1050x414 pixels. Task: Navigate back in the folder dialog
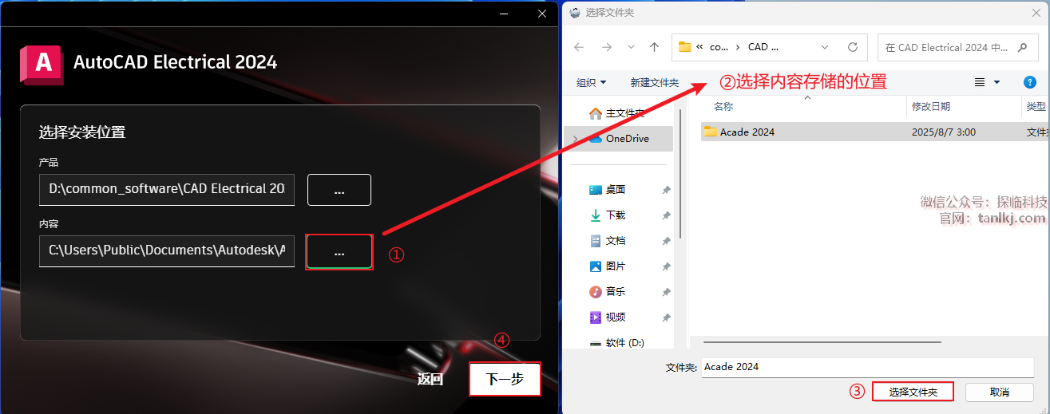(579, 47)
